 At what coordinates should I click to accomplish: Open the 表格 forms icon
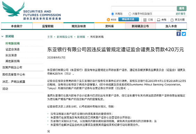click(x=158, y=20)
